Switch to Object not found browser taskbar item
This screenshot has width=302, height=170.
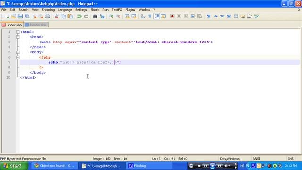54,166
